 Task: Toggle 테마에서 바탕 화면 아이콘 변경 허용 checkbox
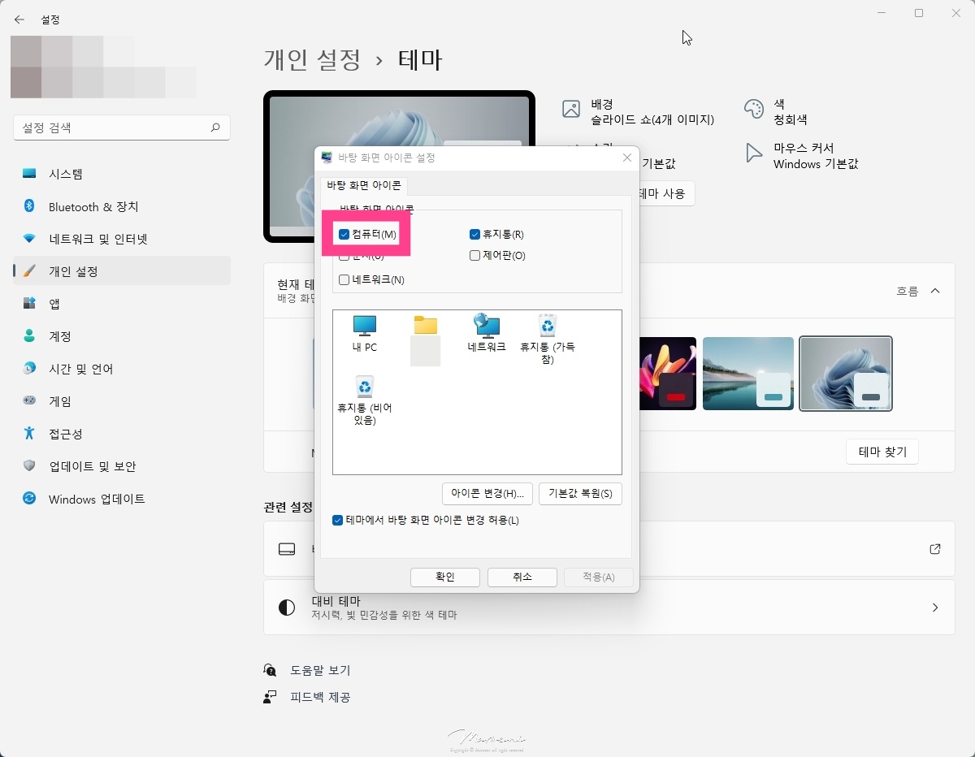tap(337, 520)
